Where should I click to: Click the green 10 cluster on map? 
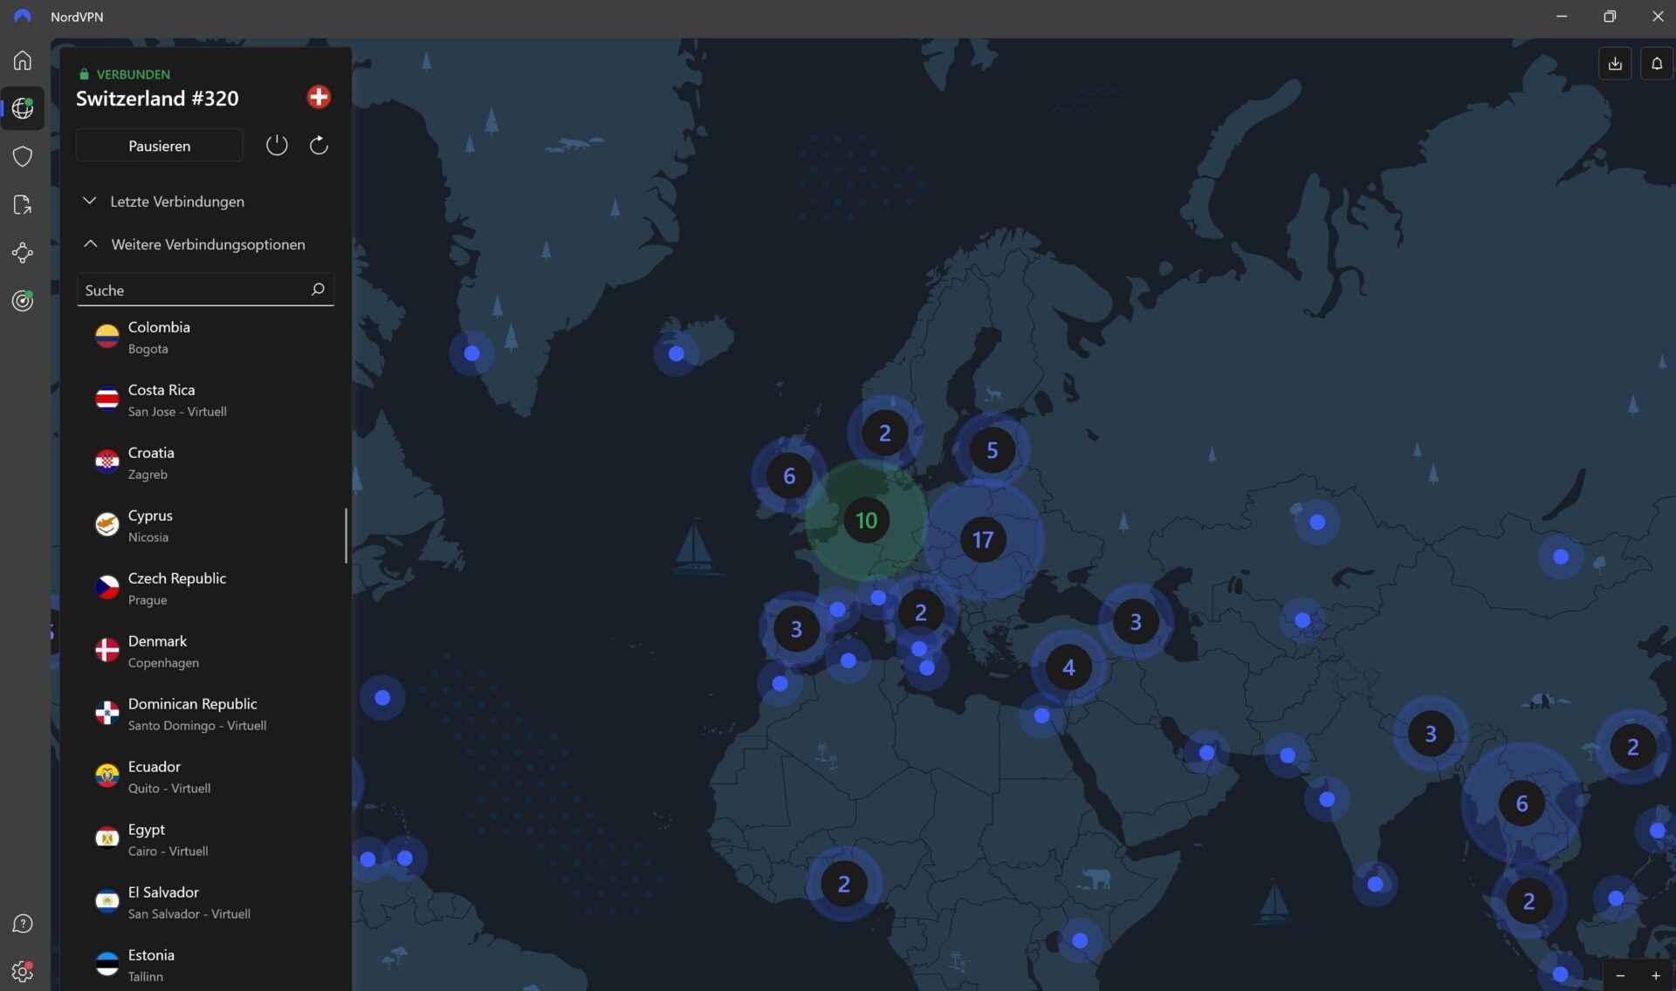[x=866, y=521]
